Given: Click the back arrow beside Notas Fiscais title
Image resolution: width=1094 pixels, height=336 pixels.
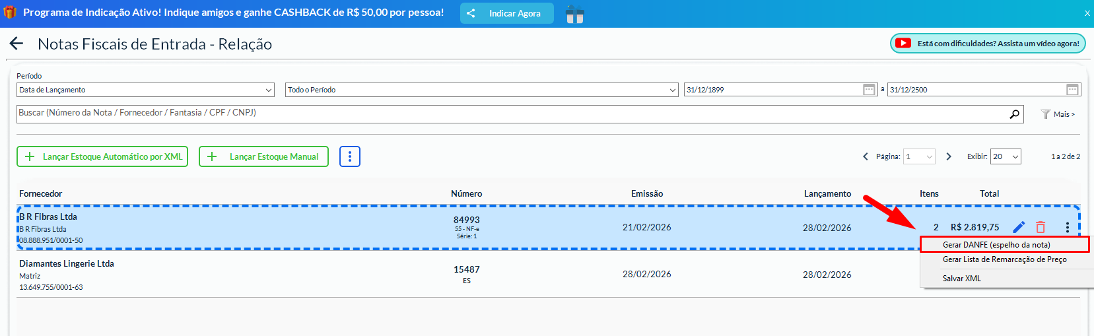Looking at the screenshot, I should (17, 44).
